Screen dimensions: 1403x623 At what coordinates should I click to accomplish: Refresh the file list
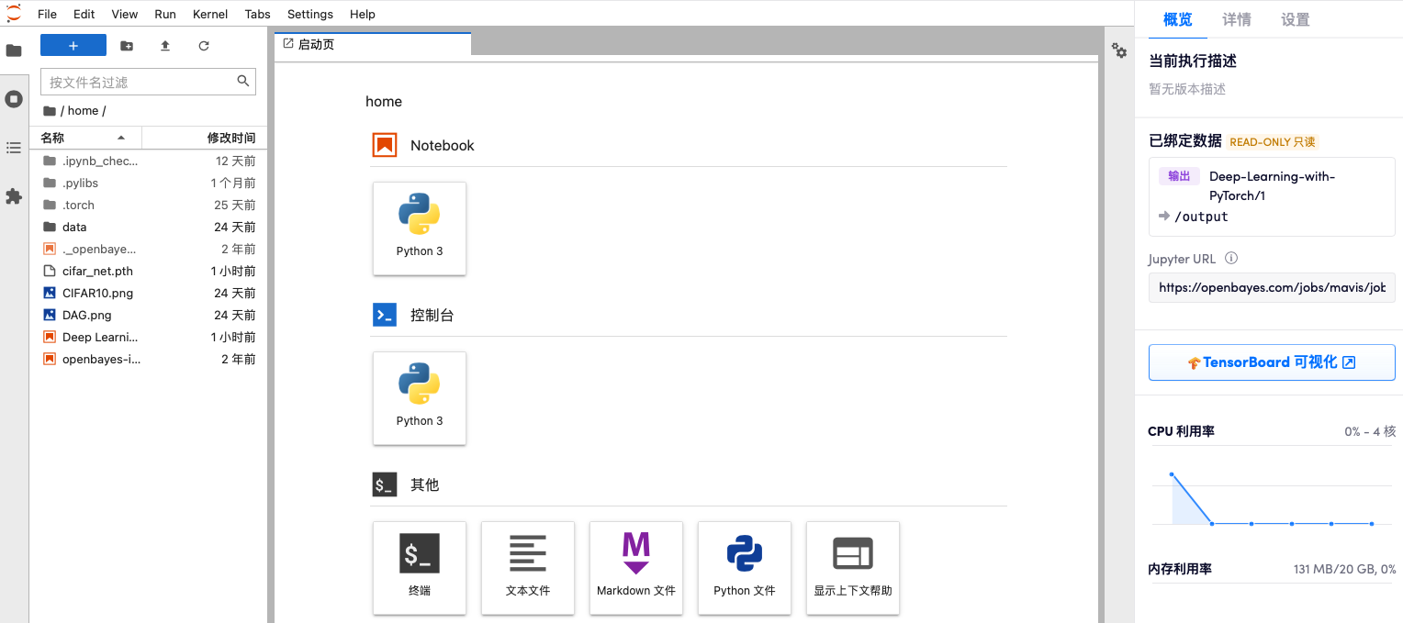pos(204,46)
